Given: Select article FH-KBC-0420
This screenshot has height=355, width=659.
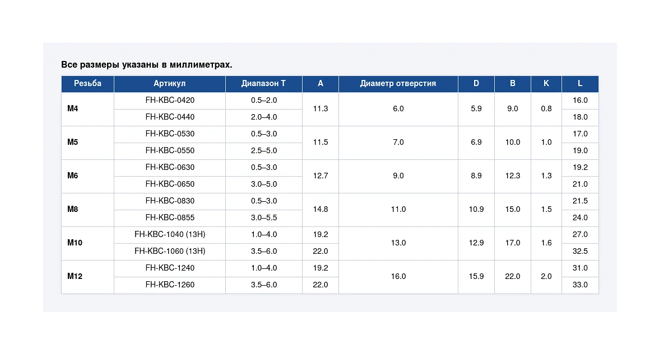Looking at the screenshot, I should pyautogui.click(x=170, y=100).
